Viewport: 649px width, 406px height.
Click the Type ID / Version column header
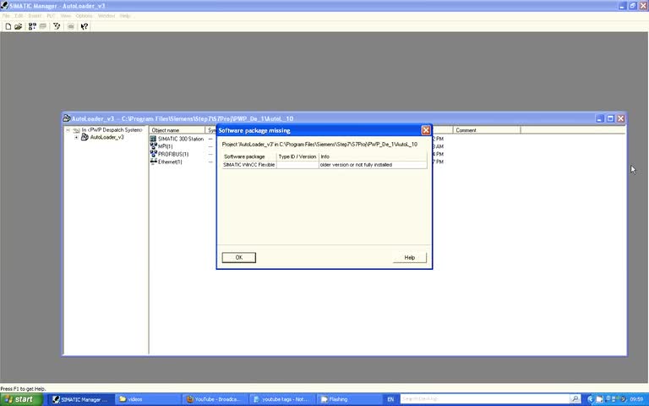297,156
